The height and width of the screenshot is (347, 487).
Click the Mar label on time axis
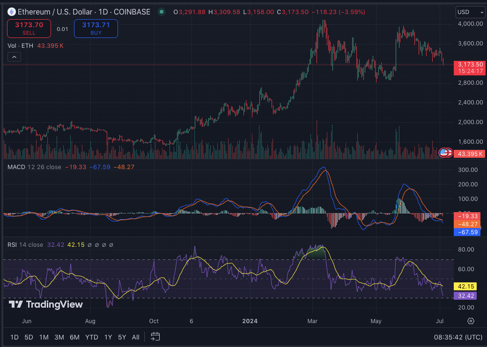tap(312, 321)
